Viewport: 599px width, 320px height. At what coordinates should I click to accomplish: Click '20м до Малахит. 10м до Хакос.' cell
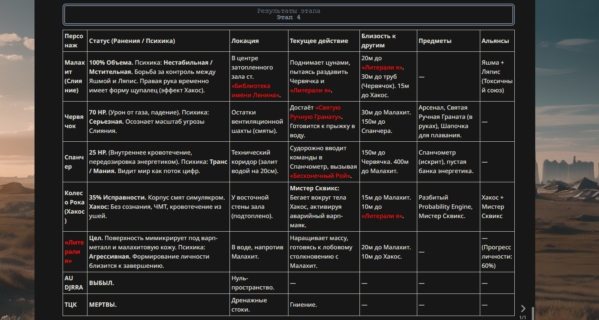(388, 251)
